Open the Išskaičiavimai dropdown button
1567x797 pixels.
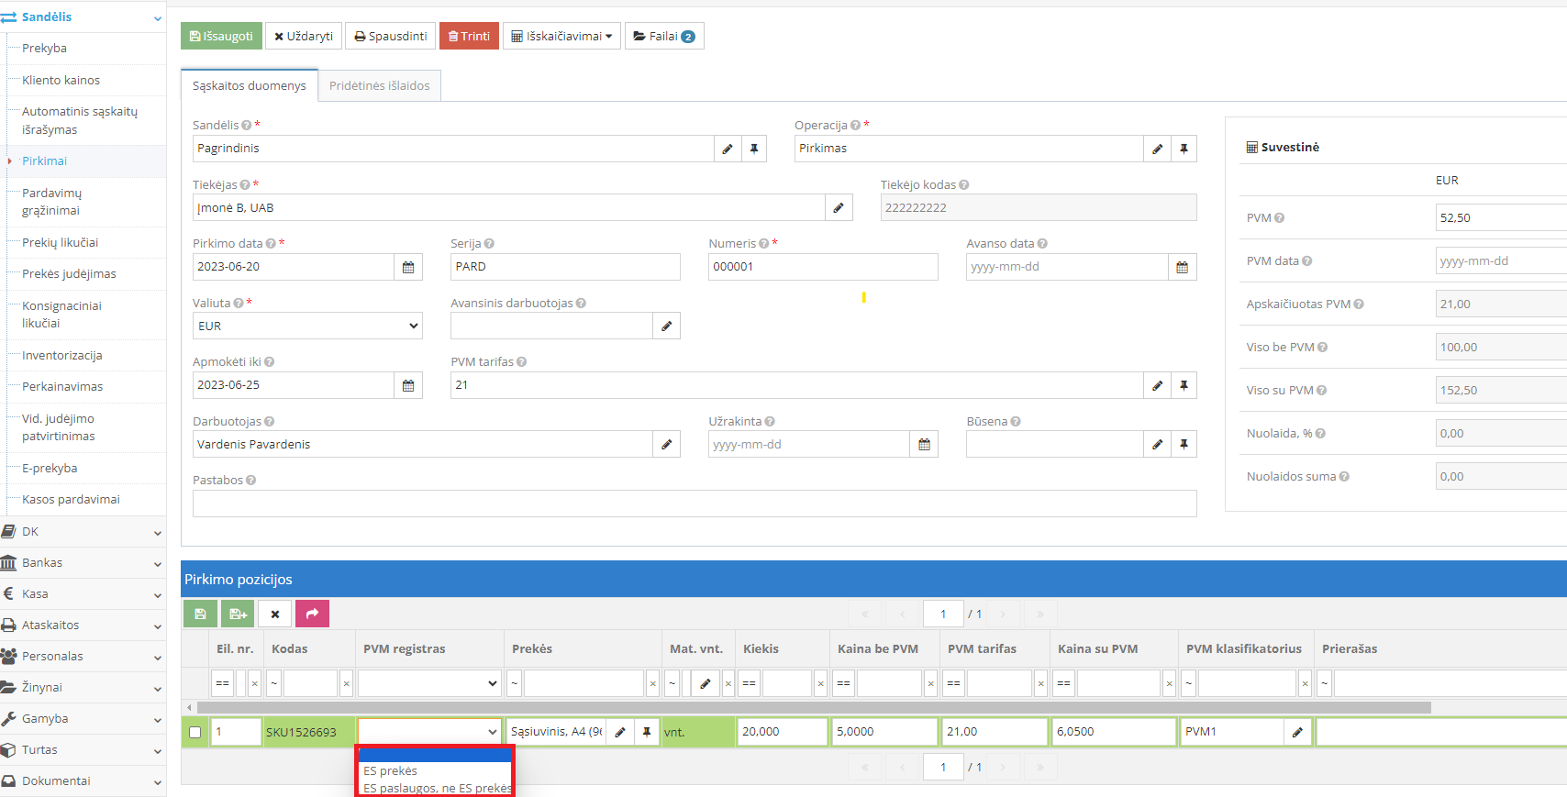(561, 37)
